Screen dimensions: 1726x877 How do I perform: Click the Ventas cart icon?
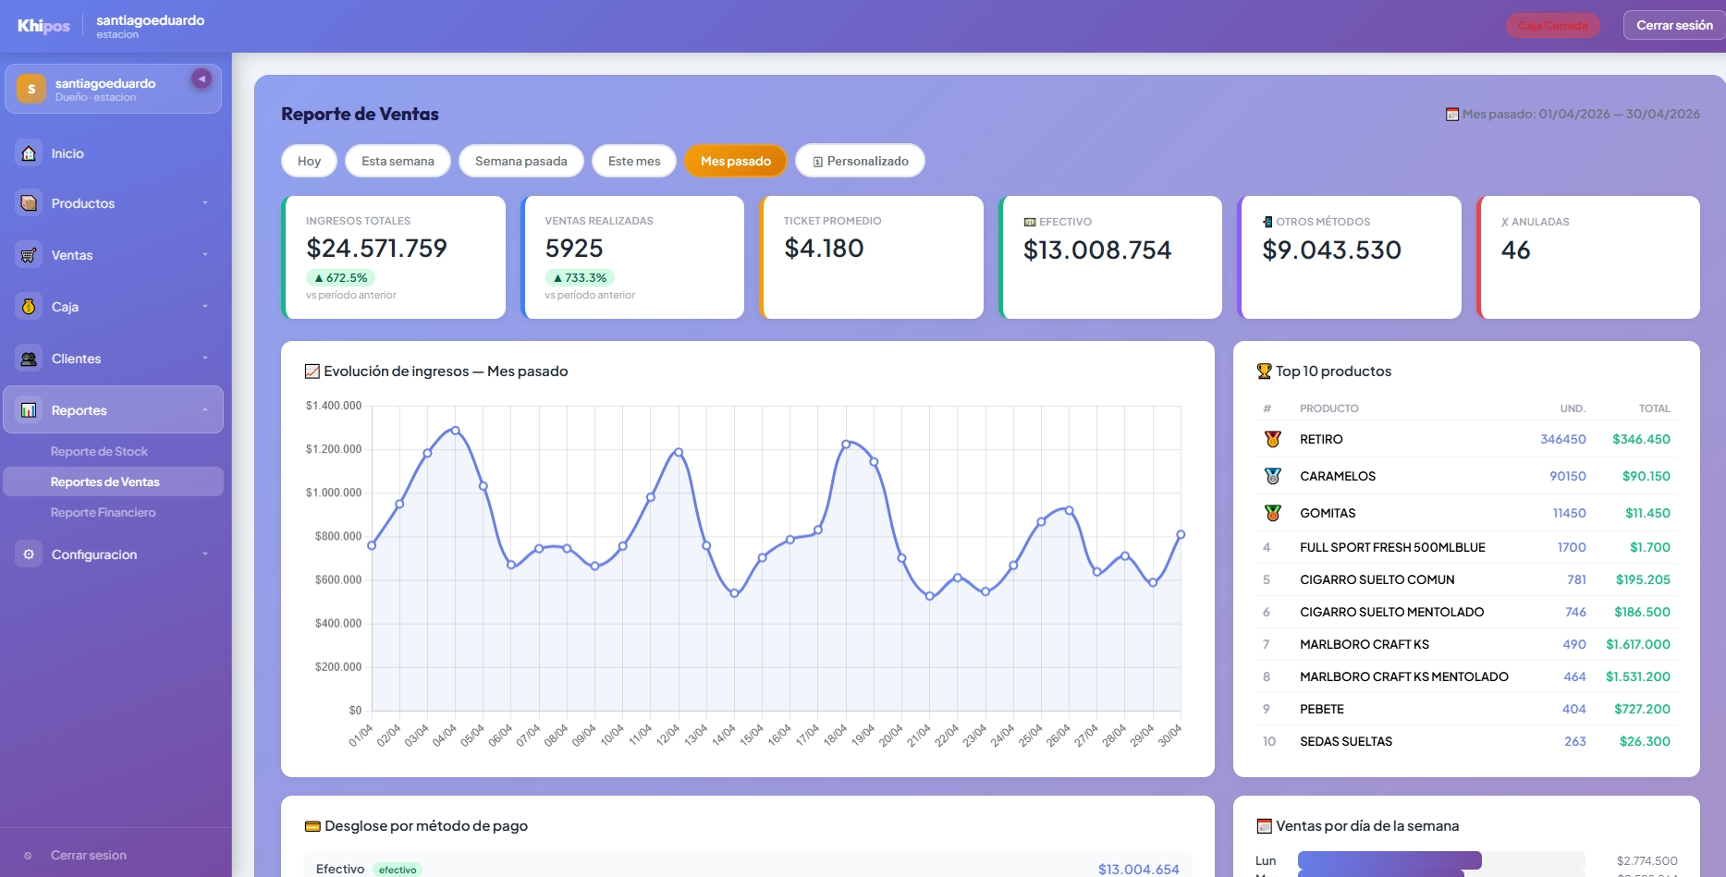coord(29,255)
